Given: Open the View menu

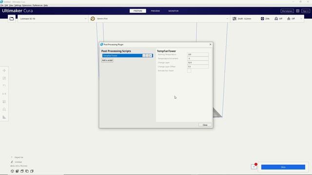Looking at the screenshot, I should (11, 5).
